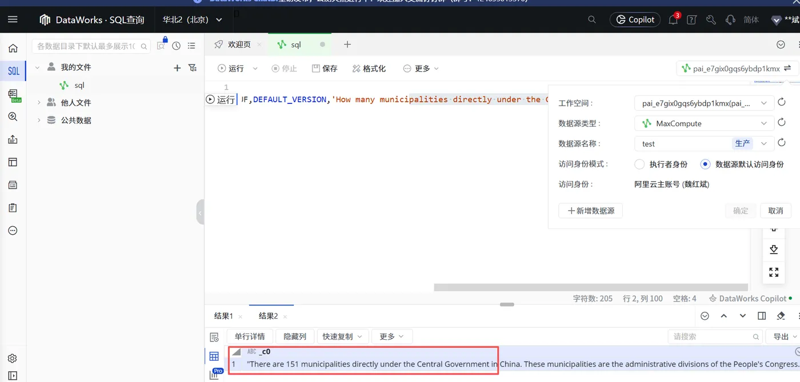
Task: Open the 快速复制 dropdown
Action: [342, 336]
